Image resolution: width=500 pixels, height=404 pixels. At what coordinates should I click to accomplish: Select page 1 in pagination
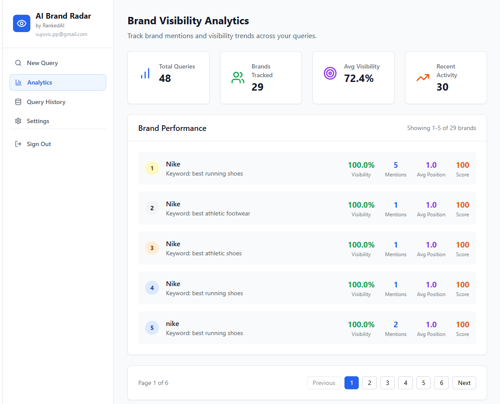click(351, 383)
